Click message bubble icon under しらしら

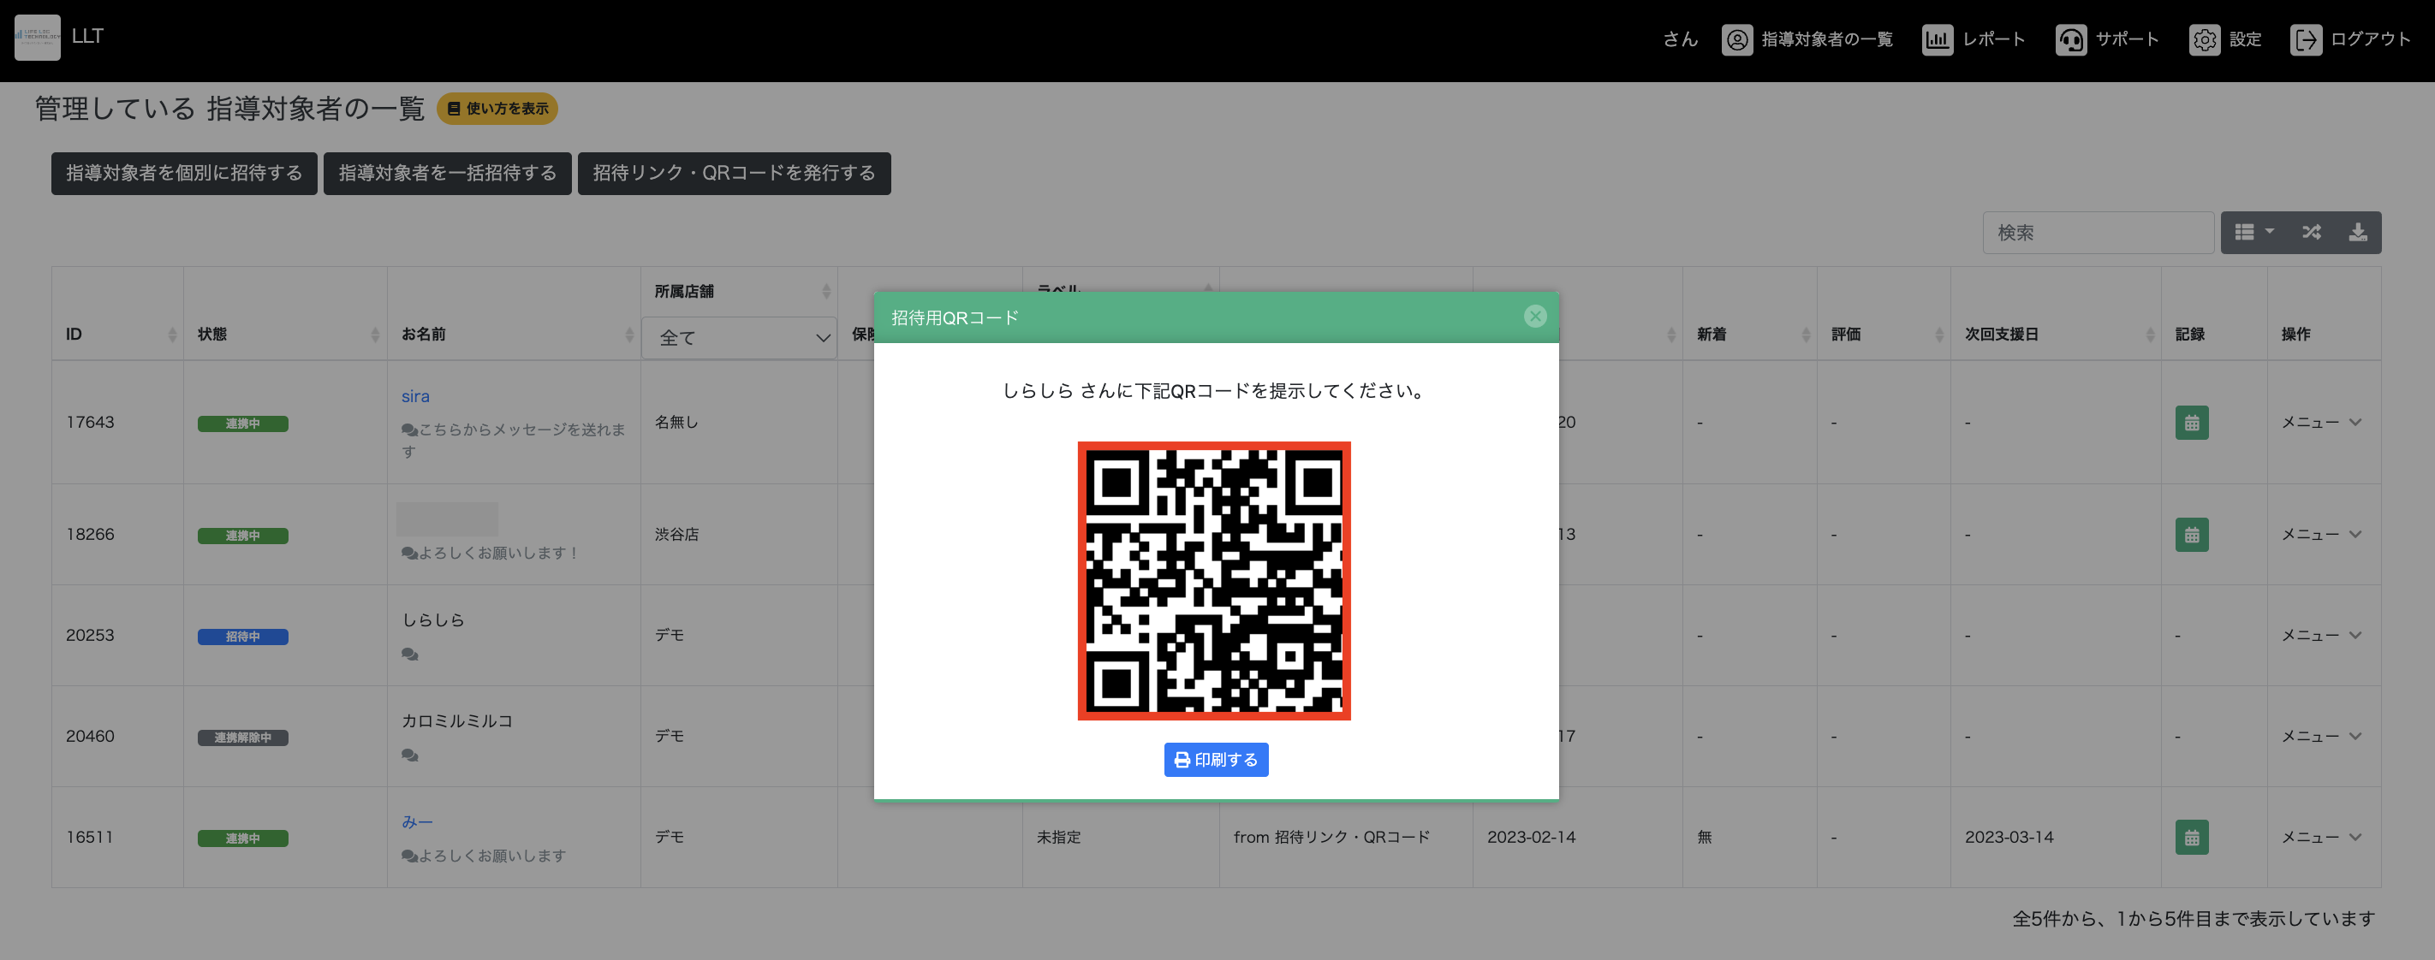(409, 654)
